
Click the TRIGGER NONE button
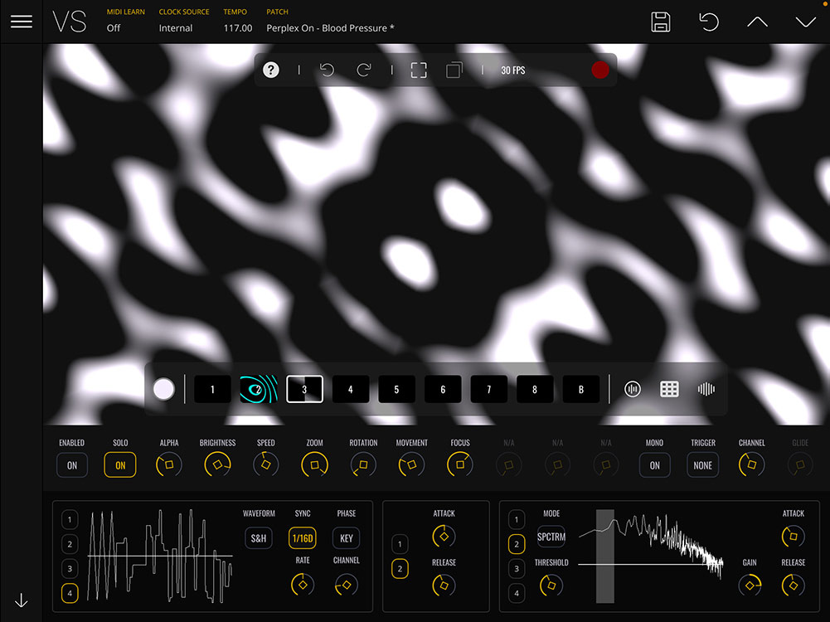pyautogui.click(x=702, y=465)
